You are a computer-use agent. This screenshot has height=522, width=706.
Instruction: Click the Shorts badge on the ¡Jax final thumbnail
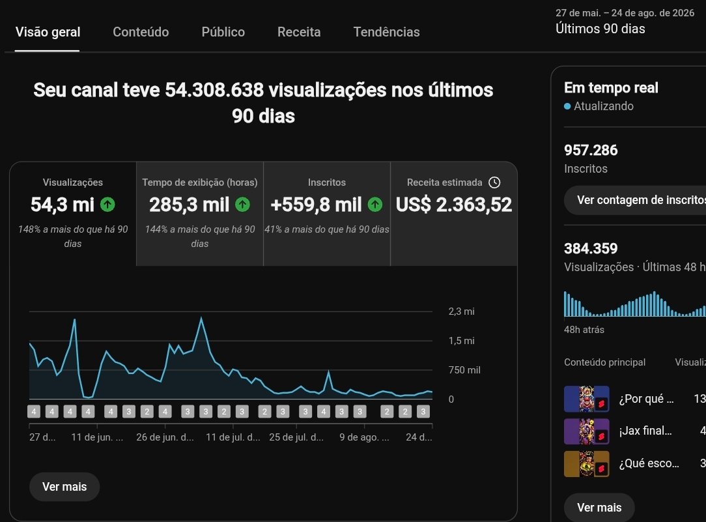click(601, 436)
